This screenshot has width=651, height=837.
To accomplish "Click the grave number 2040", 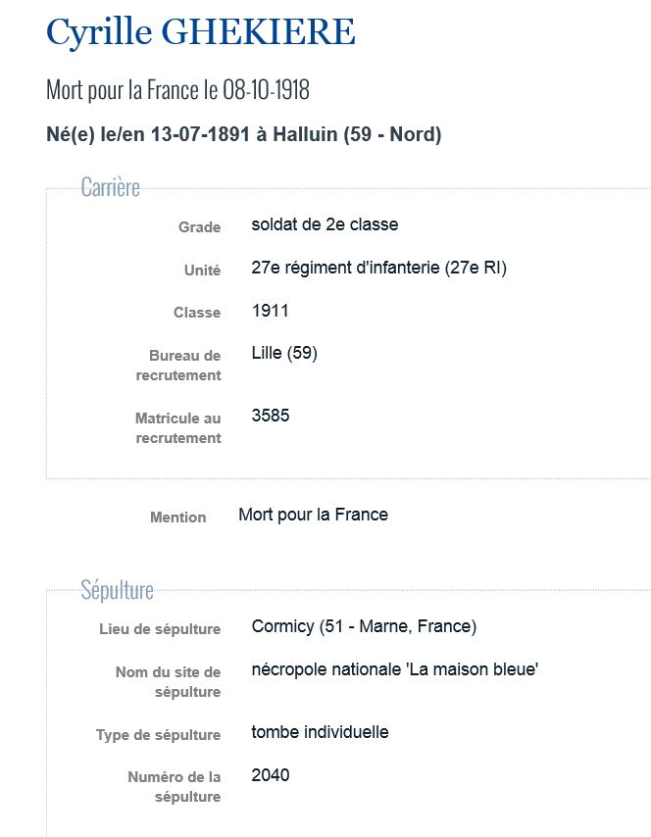I will [271, 775].
